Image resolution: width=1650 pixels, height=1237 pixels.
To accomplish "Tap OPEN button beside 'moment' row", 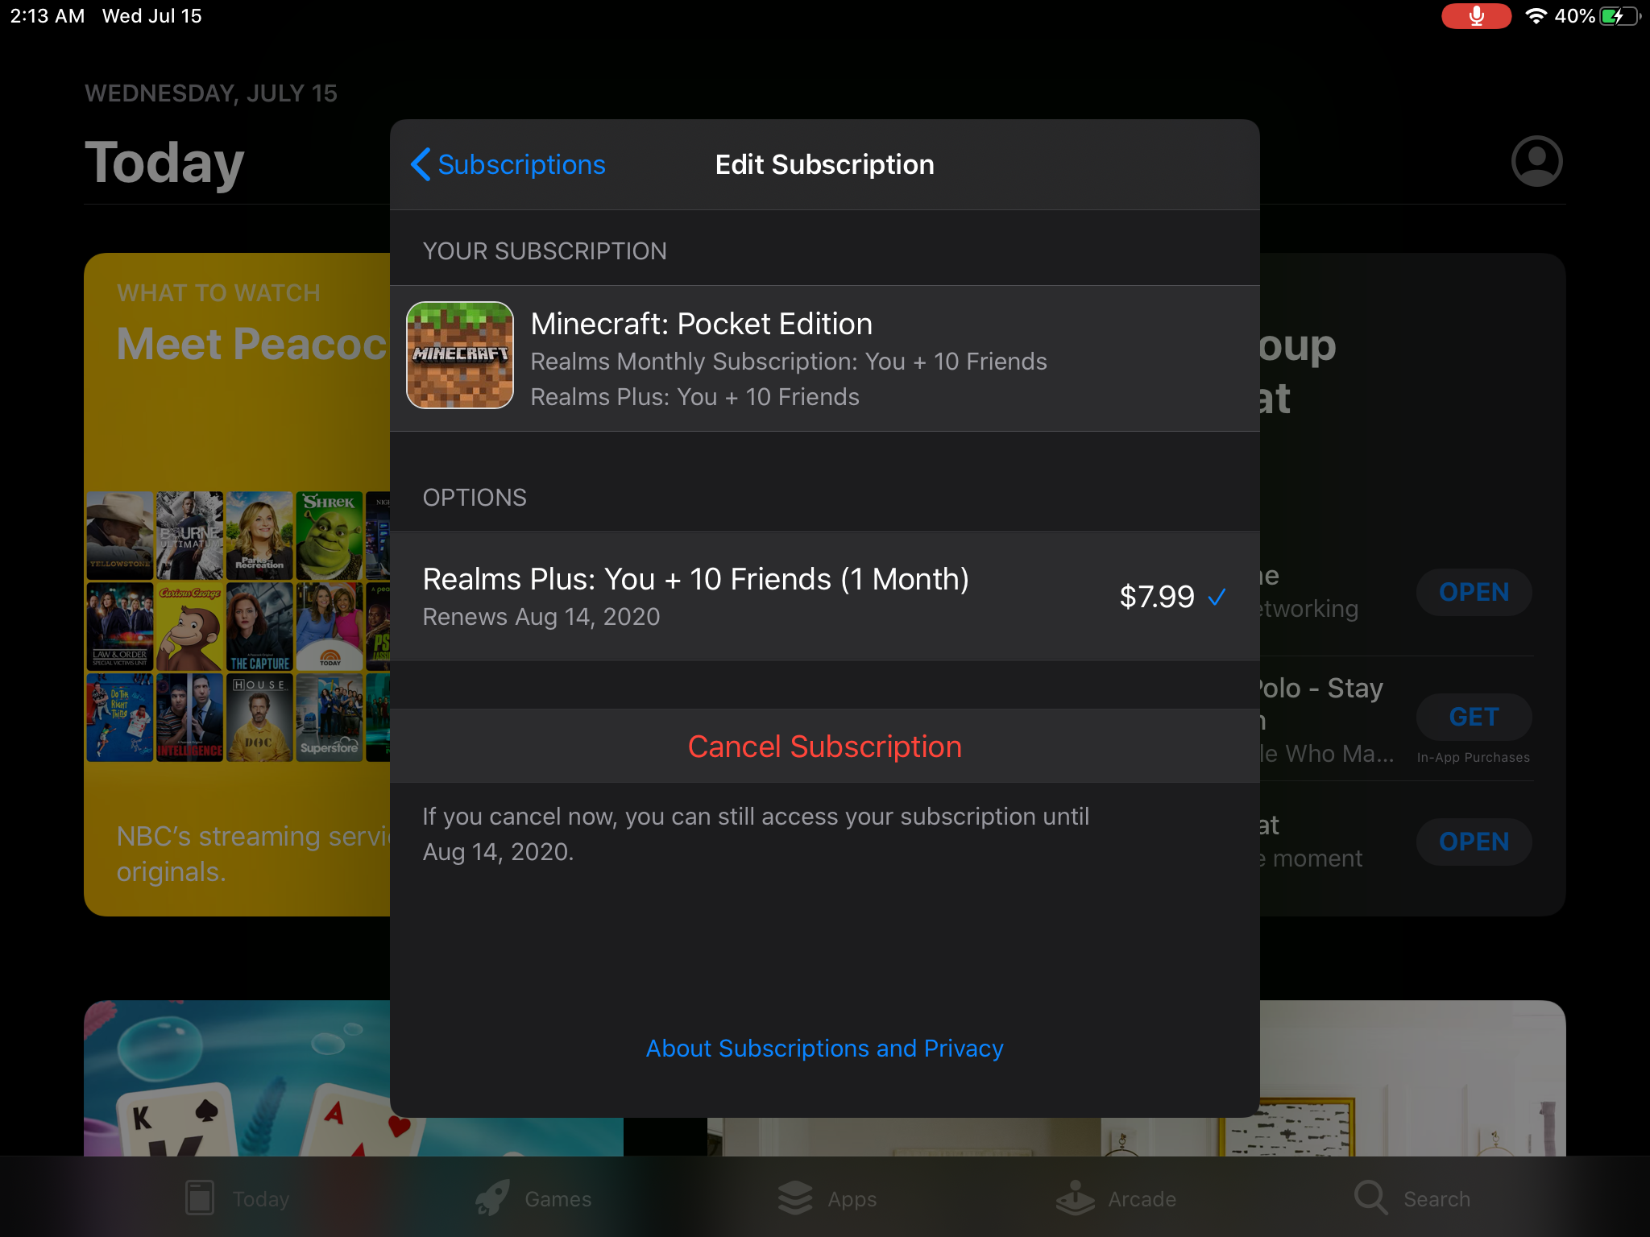I will (x=1474, y=842).
